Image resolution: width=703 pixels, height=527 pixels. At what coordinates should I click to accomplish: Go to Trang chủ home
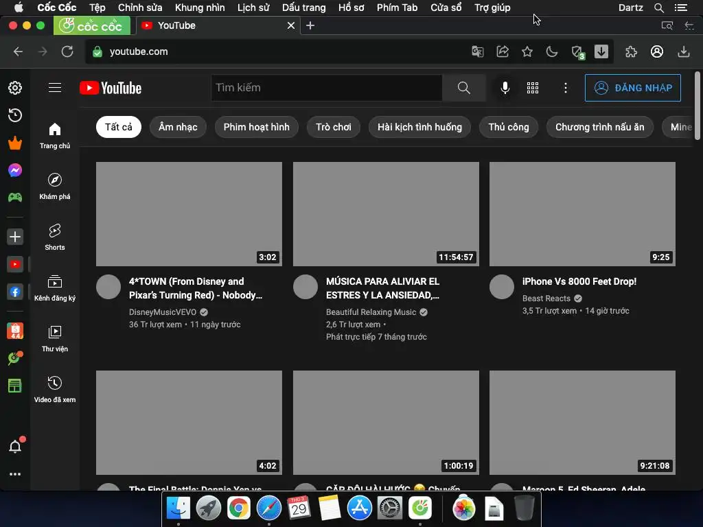pos(55,136)
